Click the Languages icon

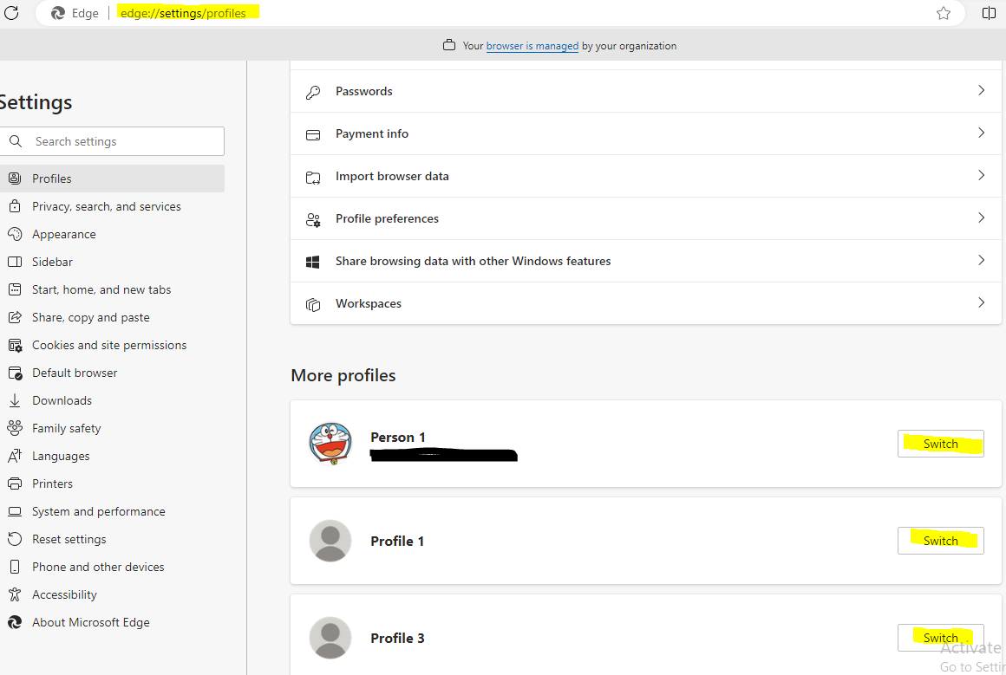coord(15,456)
